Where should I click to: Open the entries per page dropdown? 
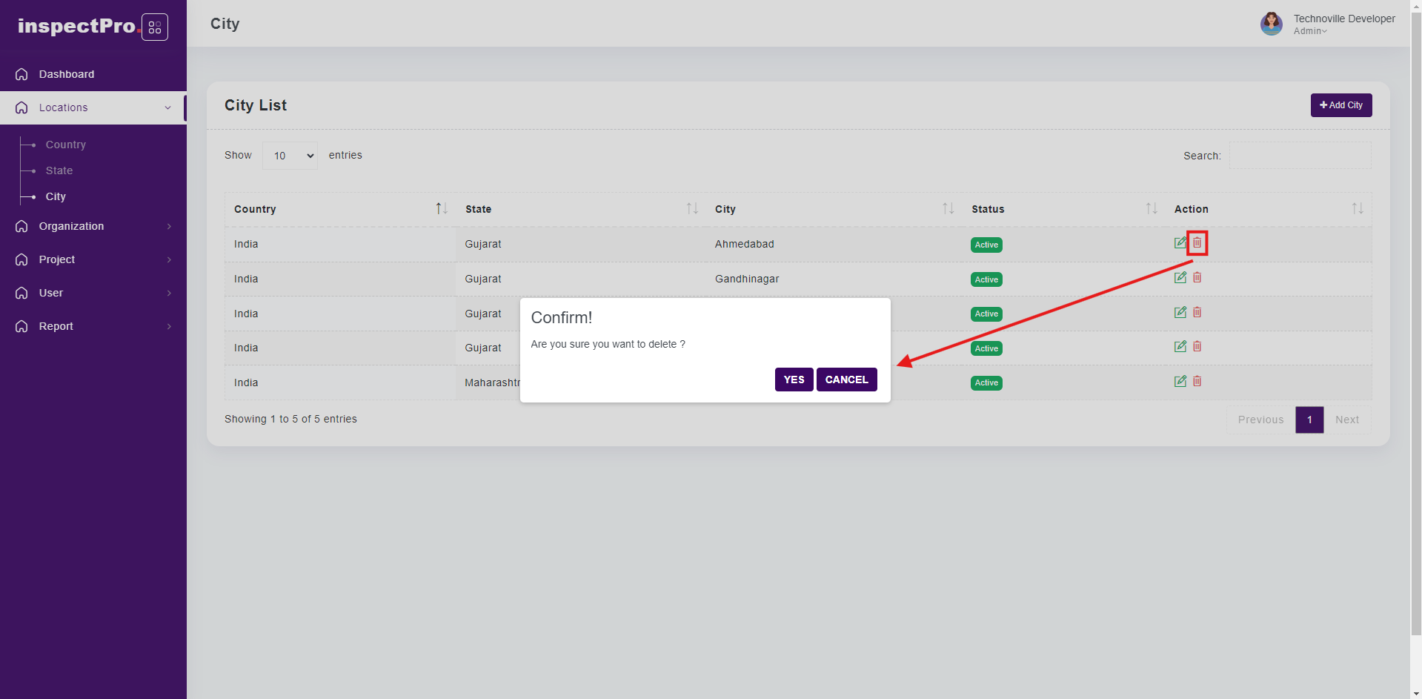(290, 156)
